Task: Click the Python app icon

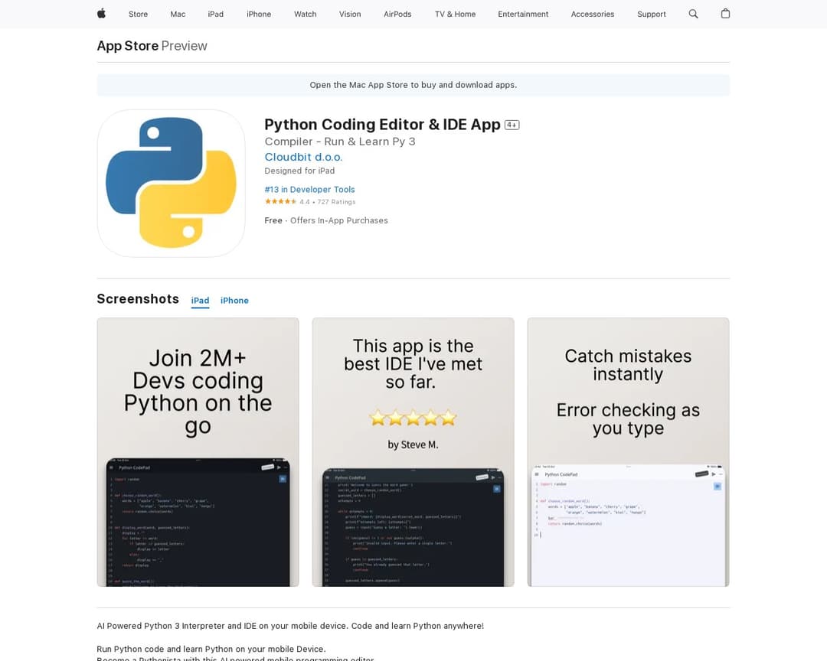Action: pyautogui.click(x=171, y=183)
